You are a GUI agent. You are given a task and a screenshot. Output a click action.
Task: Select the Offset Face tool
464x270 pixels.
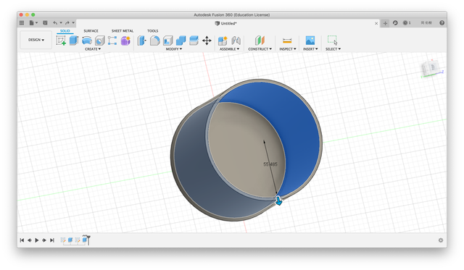194,41
